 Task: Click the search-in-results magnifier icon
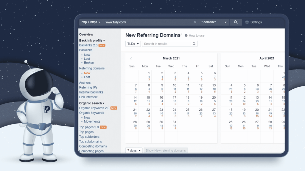(x=194, y=44)
